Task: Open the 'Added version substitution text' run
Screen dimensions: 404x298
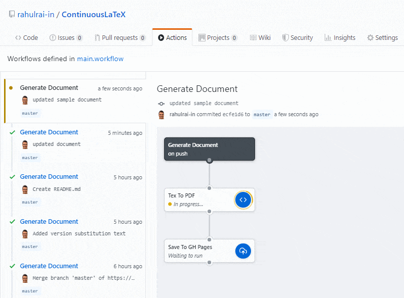Action: tap(49, 221)
